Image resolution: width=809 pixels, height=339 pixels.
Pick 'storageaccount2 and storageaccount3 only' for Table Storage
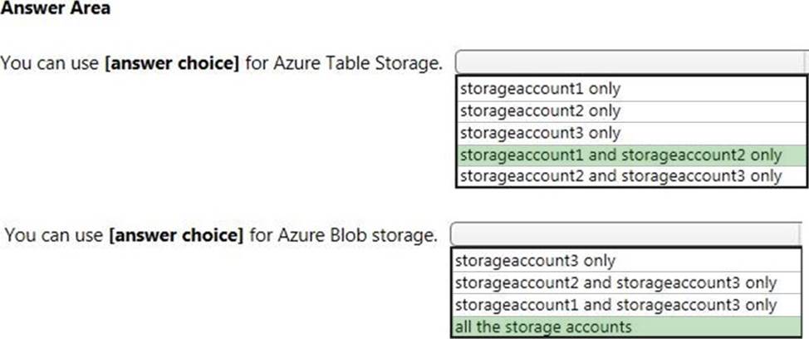pyautogui.click(x=620, y=176)
